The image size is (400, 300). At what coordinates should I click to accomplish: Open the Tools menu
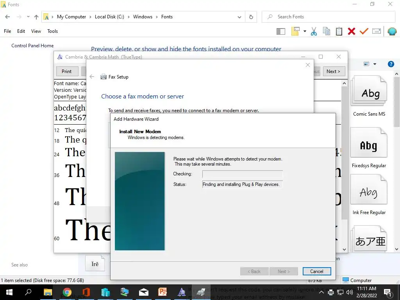[x=53, y=31]
